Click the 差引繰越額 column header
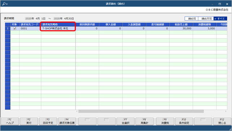The height and width of the screenshot is (131, 232). [158, 24]
